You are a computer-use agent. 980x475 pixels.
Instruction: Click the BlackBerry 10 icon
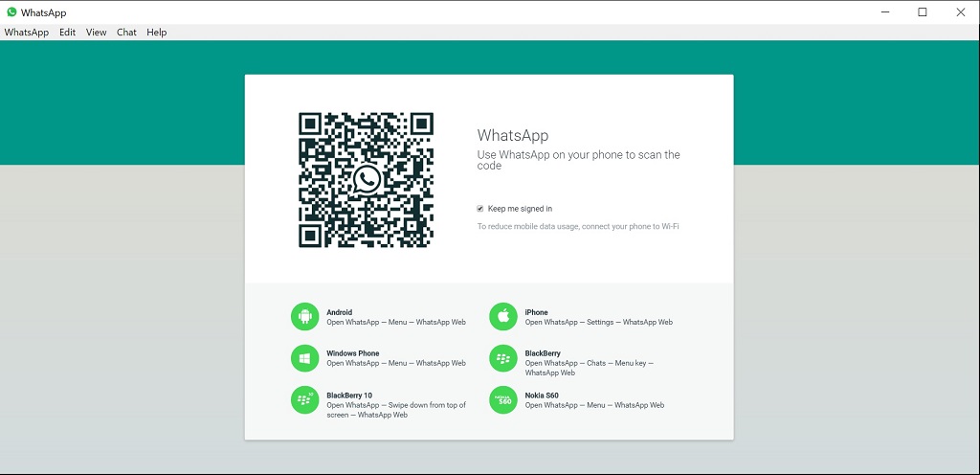pos(304,400)
